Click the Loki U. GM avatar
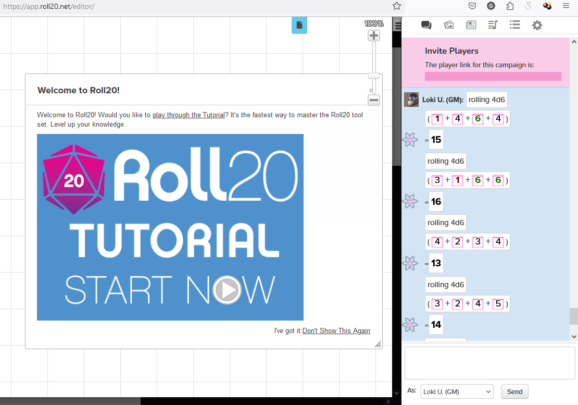Viewport: 578px width, 405px height. tap(411, 100)
